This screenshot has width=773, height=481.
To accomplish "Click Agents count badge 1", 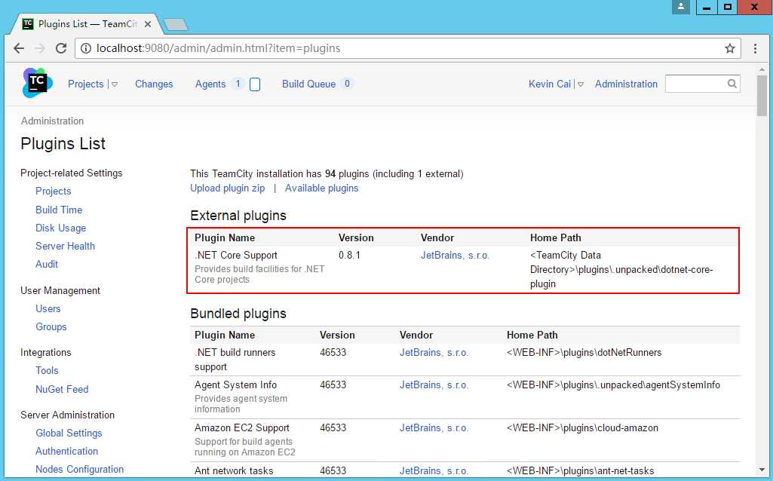I will [x=238, y=84].
